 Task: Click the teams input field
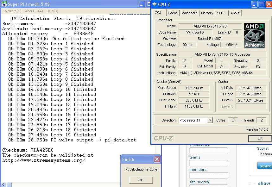[209, 163]
